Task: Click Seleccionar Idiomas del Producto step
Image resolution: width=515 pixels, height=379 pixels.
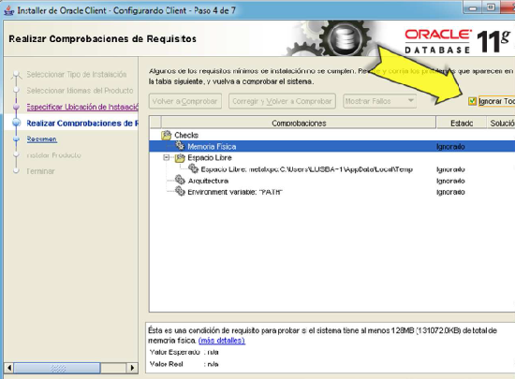Action: point(80,91)
